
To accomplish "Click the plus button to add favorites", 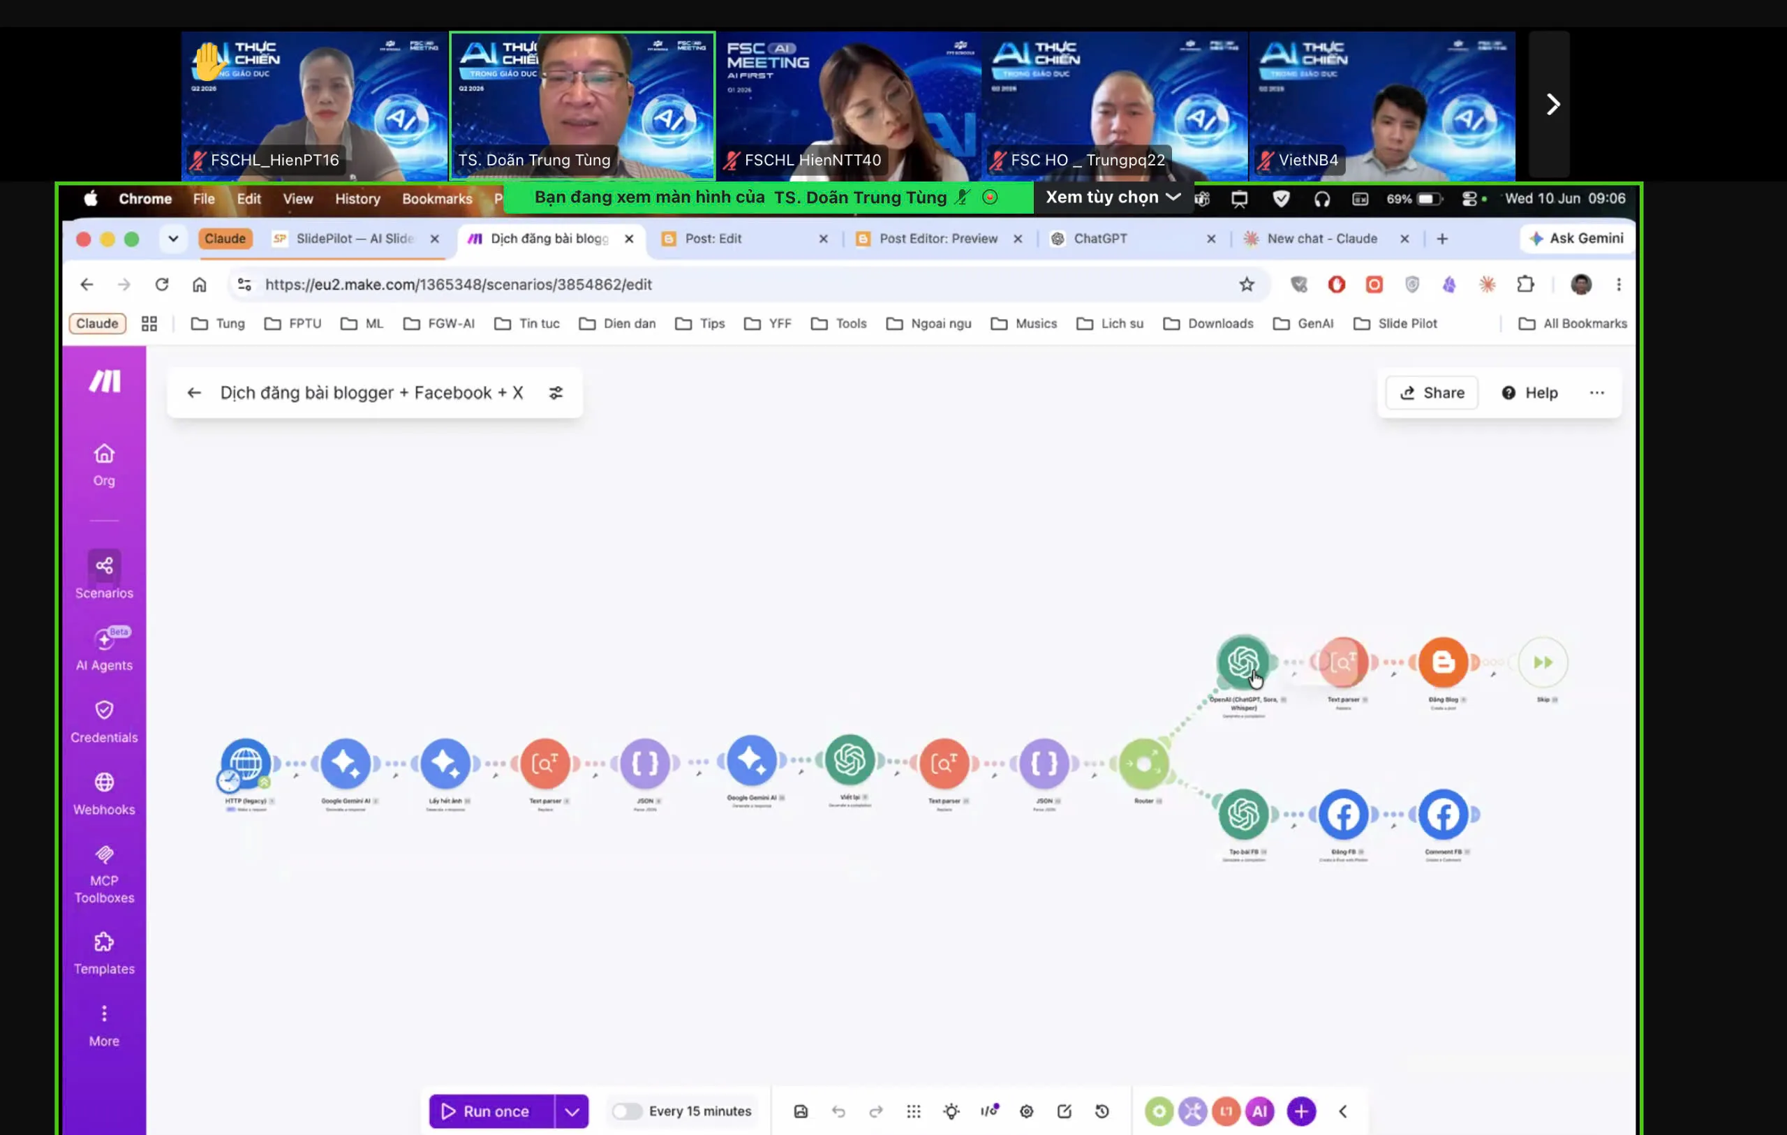I will point(1301,1111).
